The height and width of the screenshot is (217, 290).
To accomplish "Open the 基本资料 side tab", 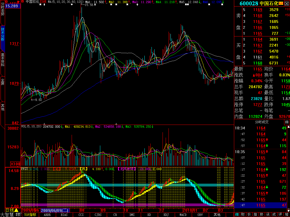I will (x=3, y=60).
